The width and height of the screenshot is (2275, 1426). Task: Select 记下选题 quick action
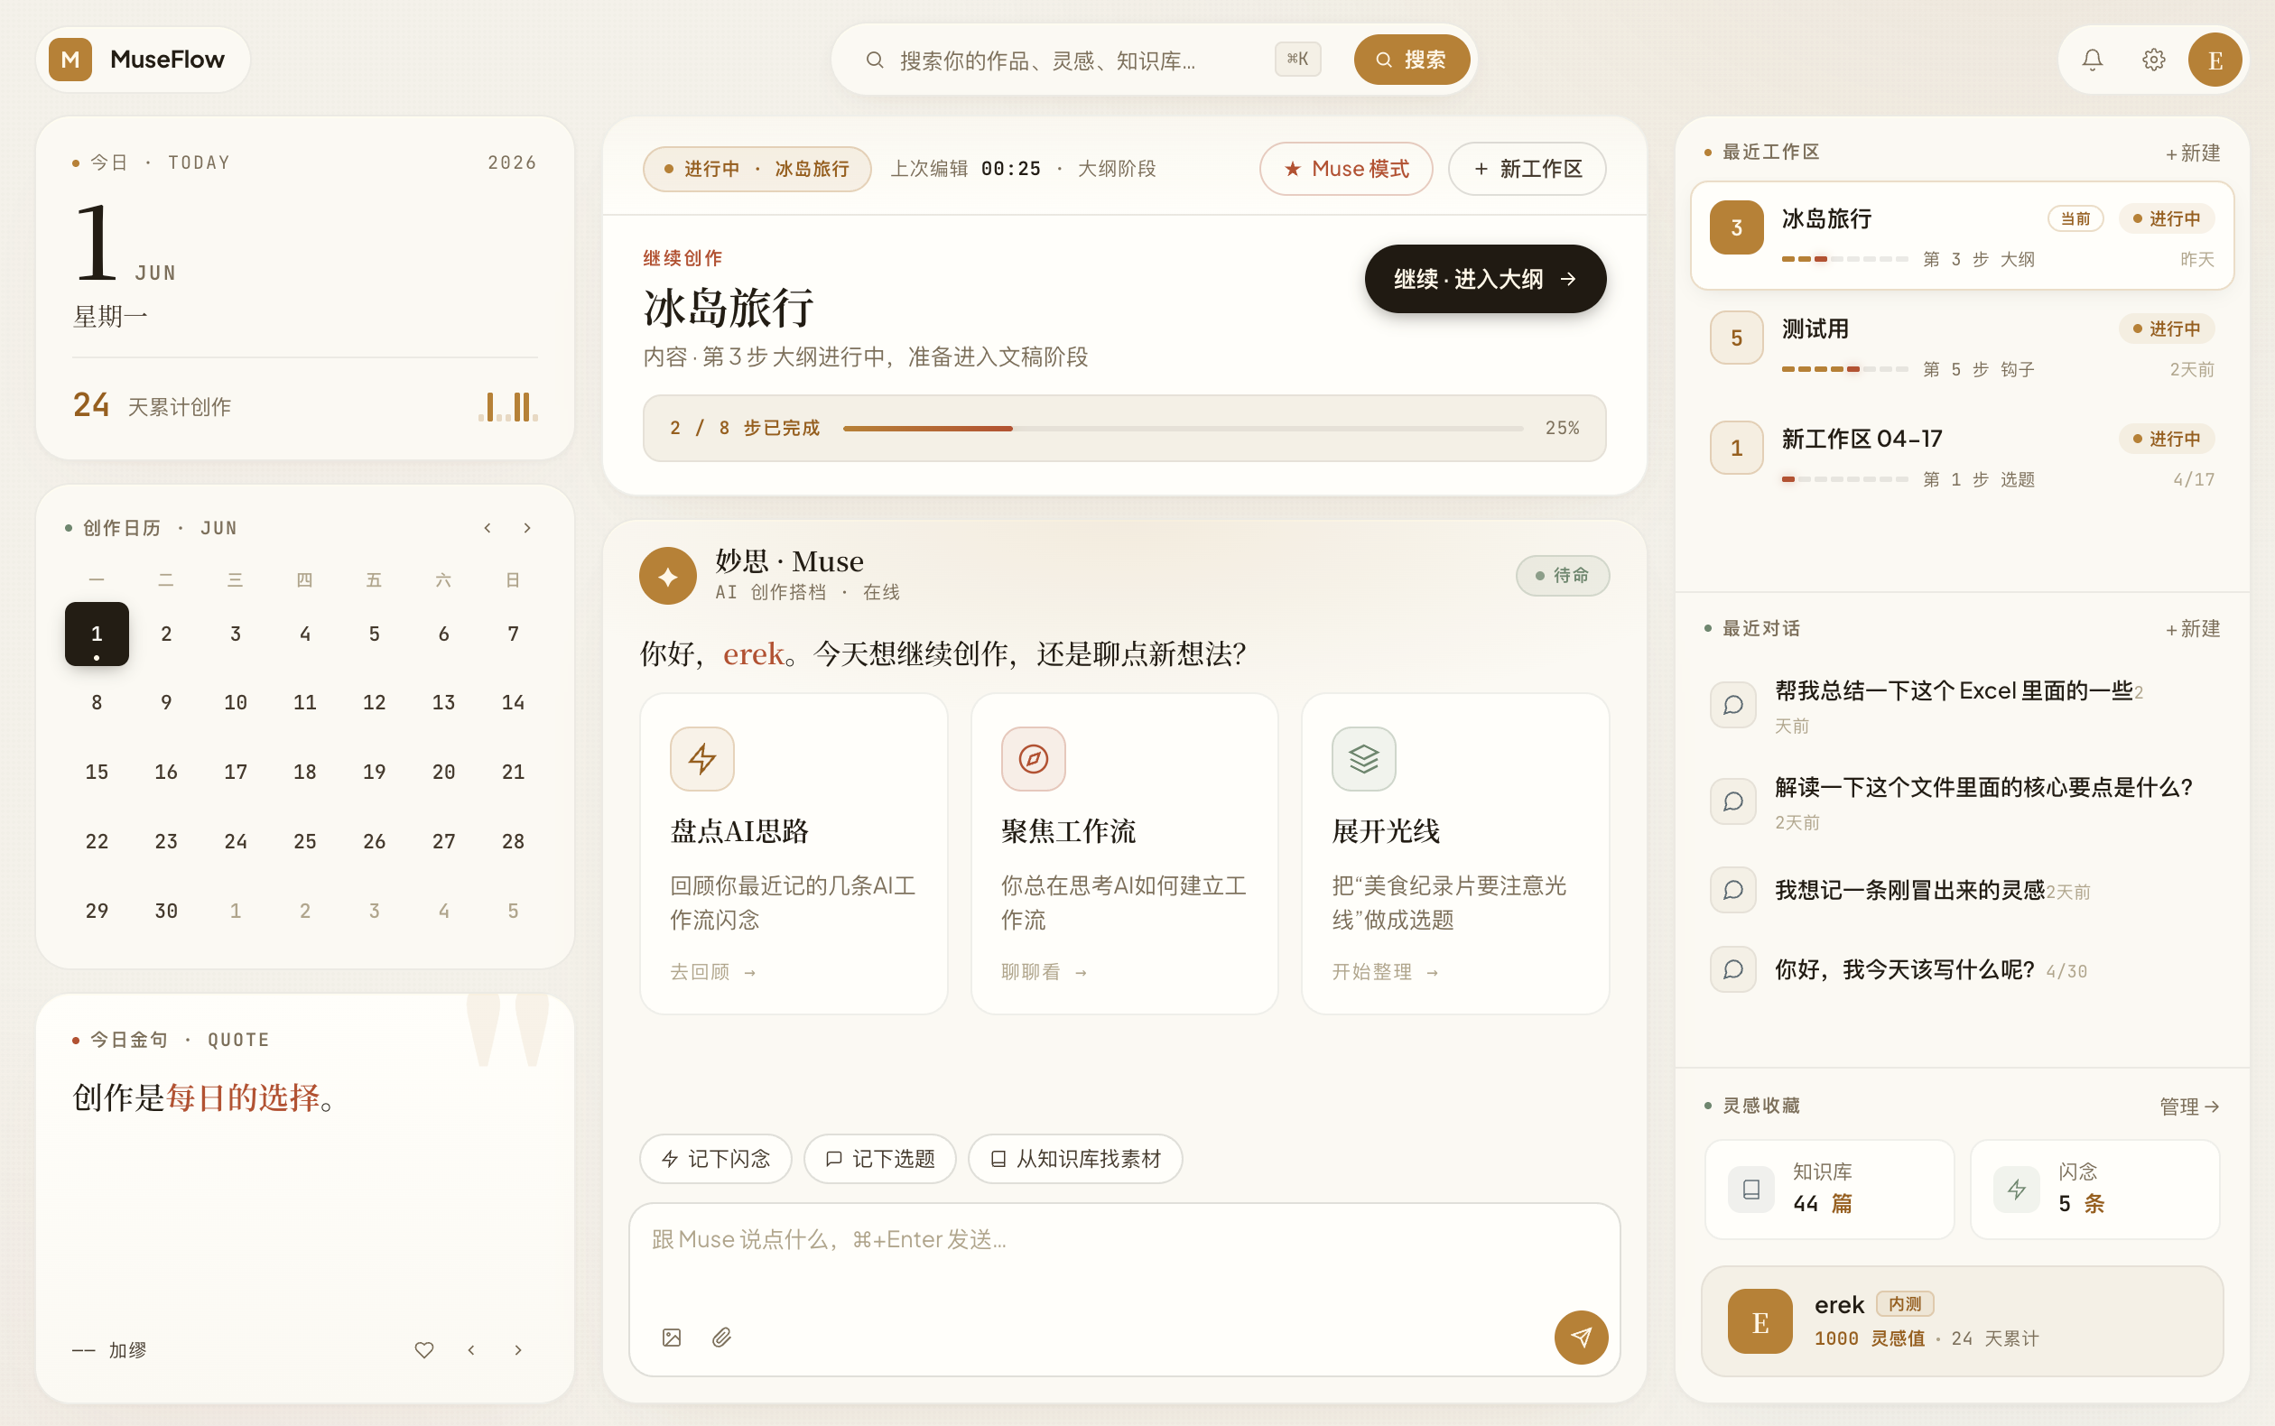coord(879,1158)
